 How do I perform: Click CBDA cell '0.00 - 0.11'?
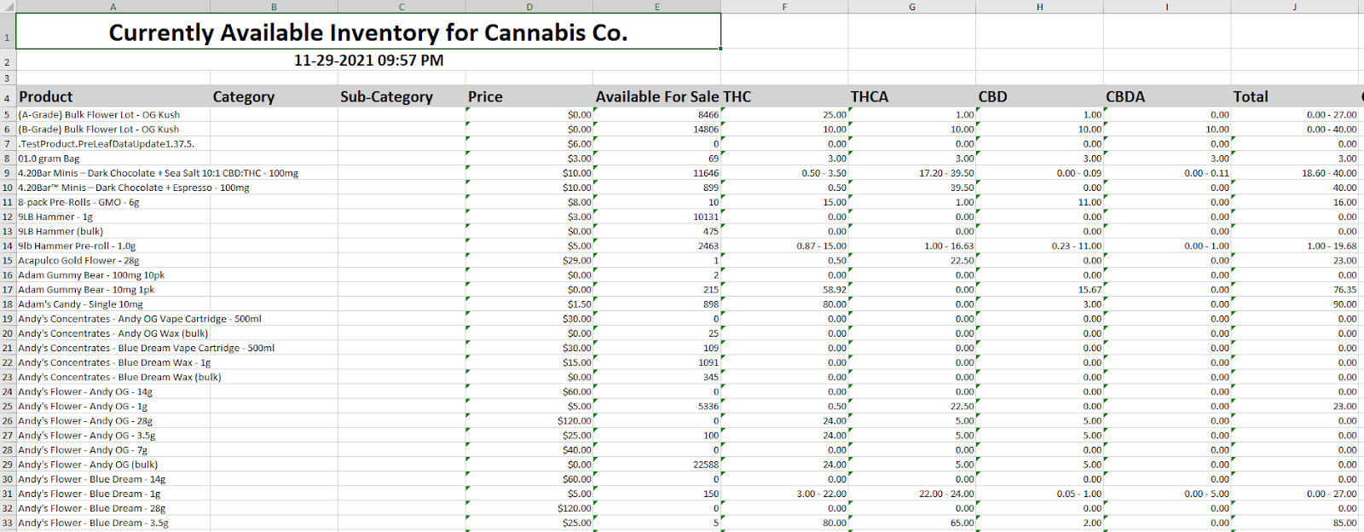coord(1167,173)
